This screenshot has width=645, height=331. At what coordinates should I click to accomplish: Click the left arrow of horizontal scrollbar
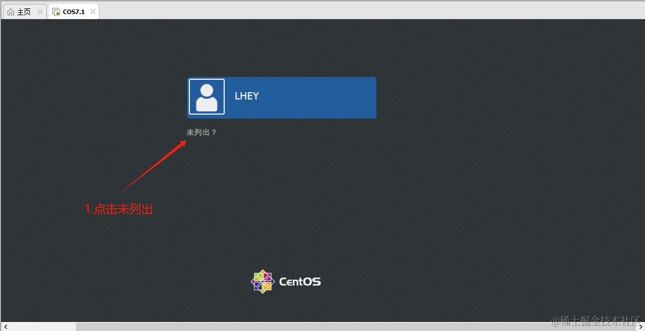point(5,327)
